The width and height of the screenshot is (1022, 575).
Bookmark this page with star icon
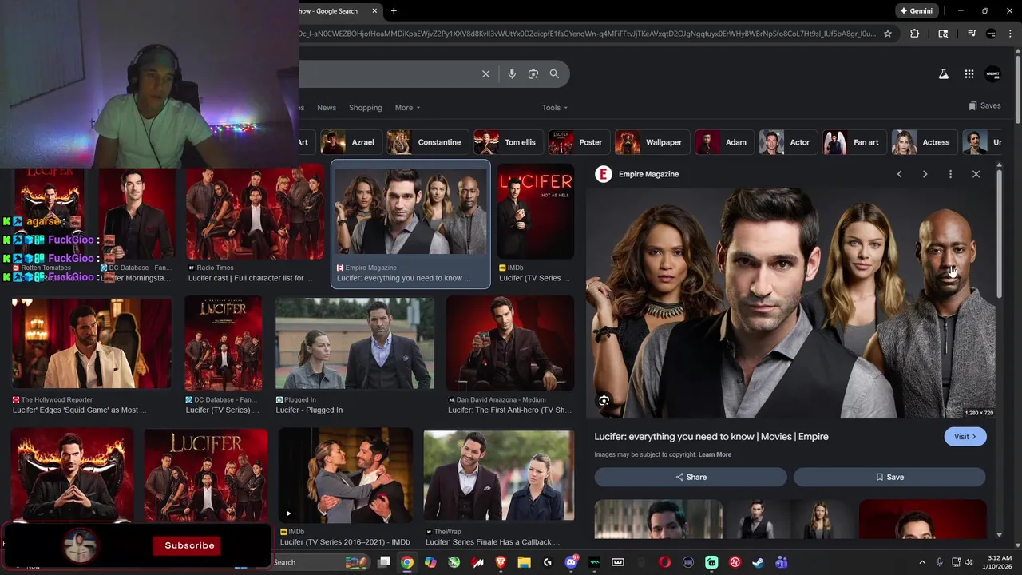[888, 34]
